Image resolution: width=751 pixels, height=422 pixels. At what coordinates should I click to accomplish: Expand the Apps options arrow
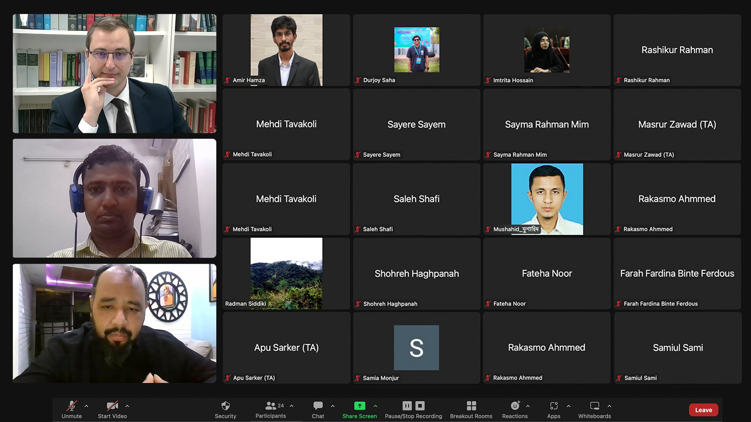tap(568, 406)
